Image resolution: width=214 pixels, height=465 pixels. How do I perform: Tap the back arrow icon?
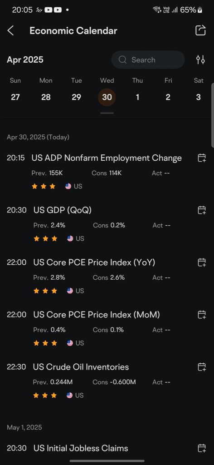(11, 30)
